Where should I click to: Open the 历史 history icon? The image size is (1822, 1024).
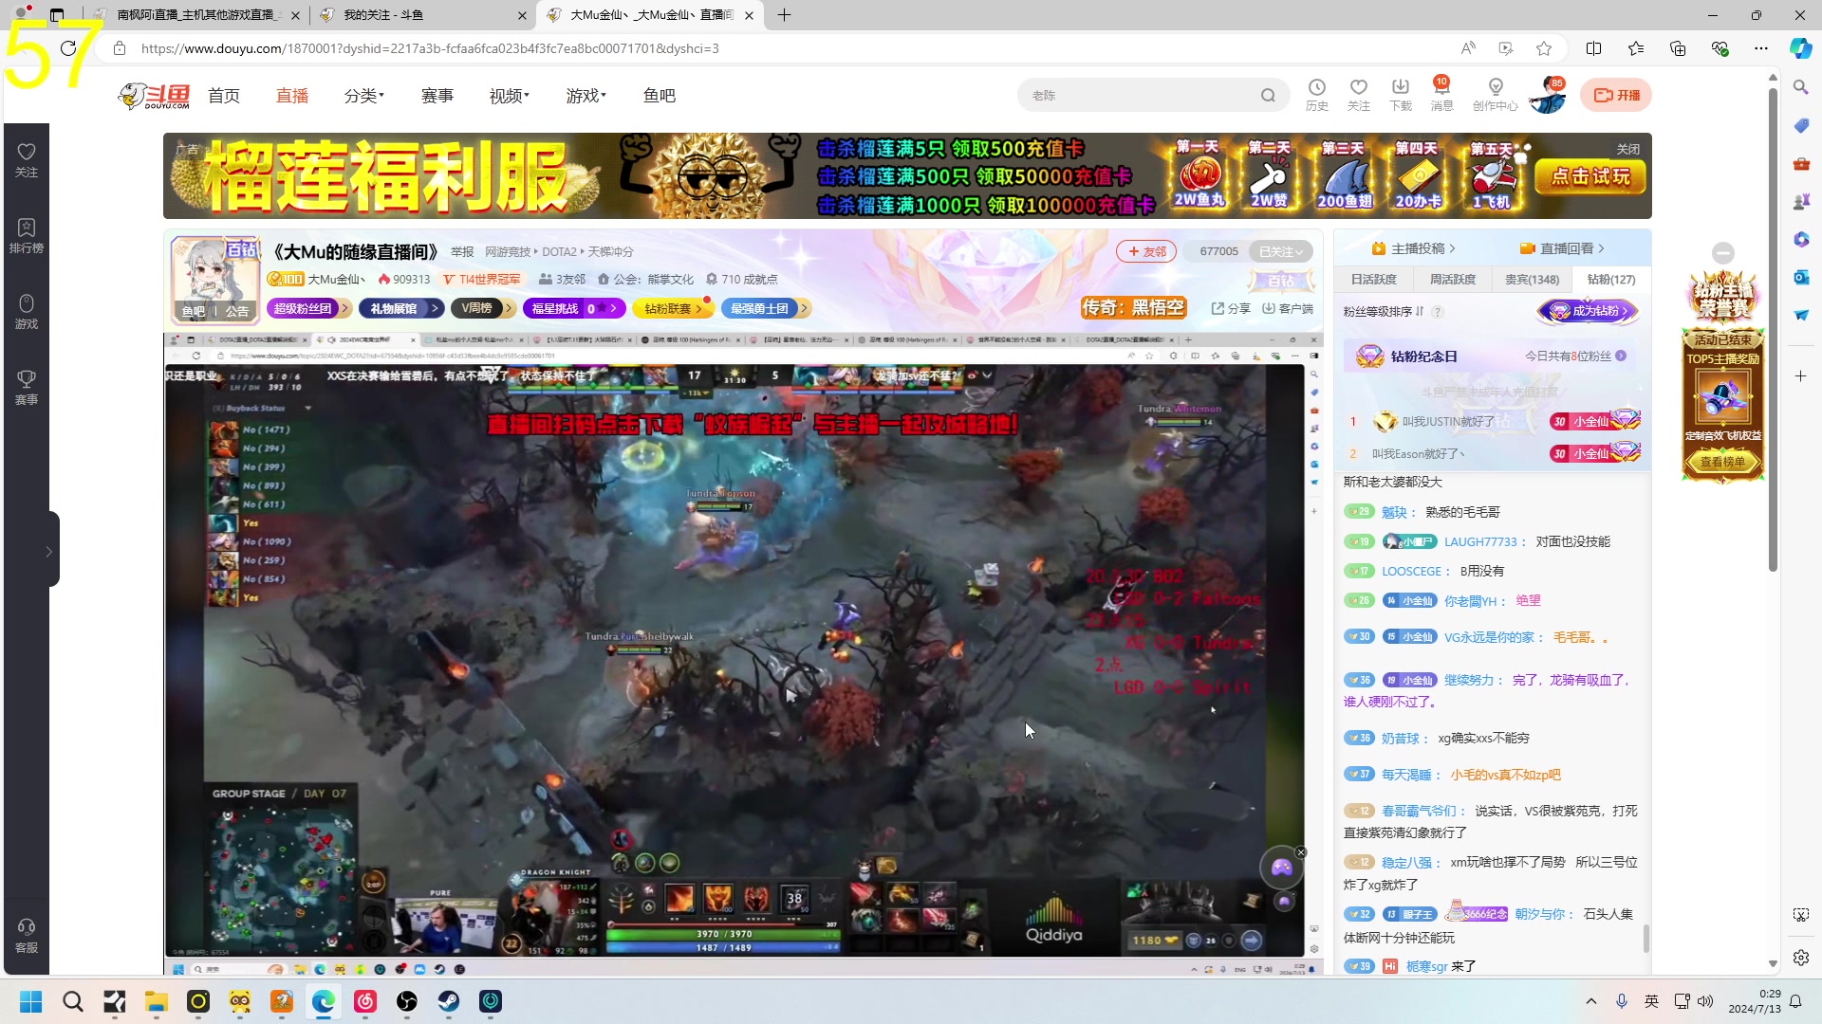coord(1317,95)
